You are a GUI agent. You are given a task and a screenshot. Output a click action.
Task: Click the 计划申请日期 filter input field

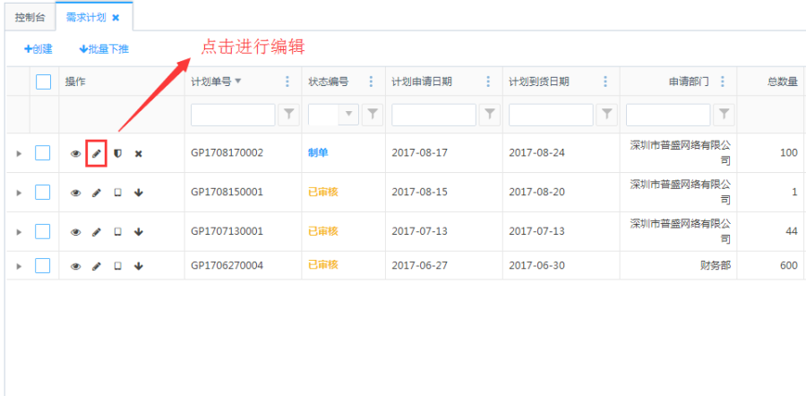coord(434,115)
